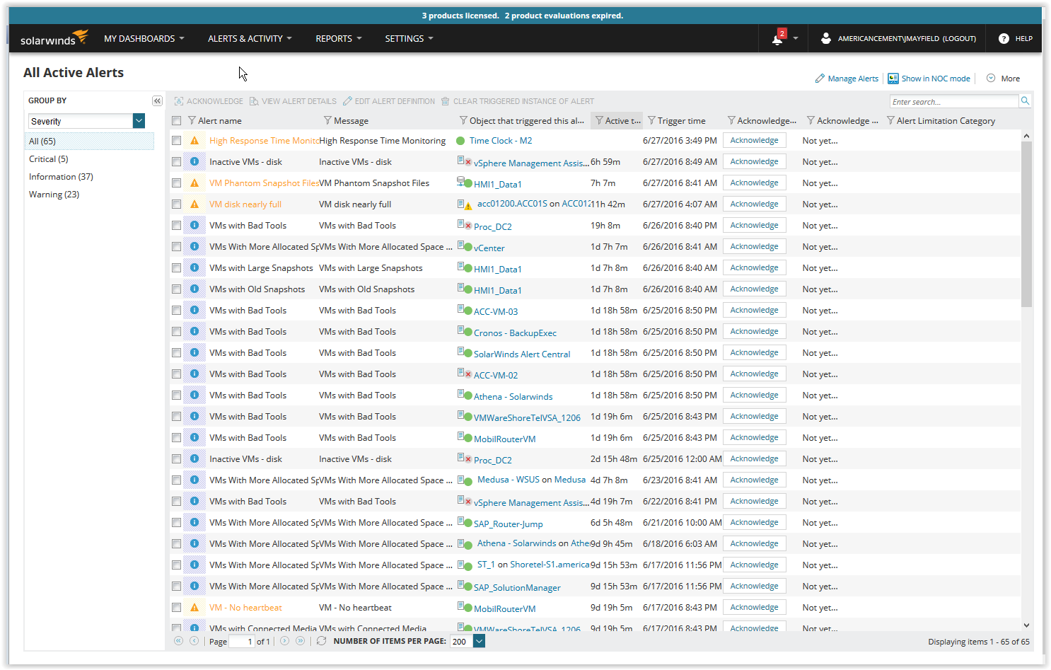The height and width of the screenshot is (670, 1051).
Task: Click the user account icon
Action: coord(825,38)
